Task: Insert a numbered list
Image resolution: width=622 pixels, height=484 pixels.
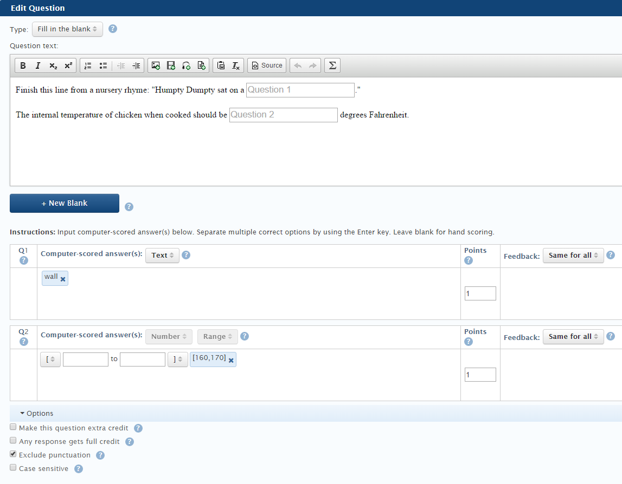Action: (x=88, y=66)
